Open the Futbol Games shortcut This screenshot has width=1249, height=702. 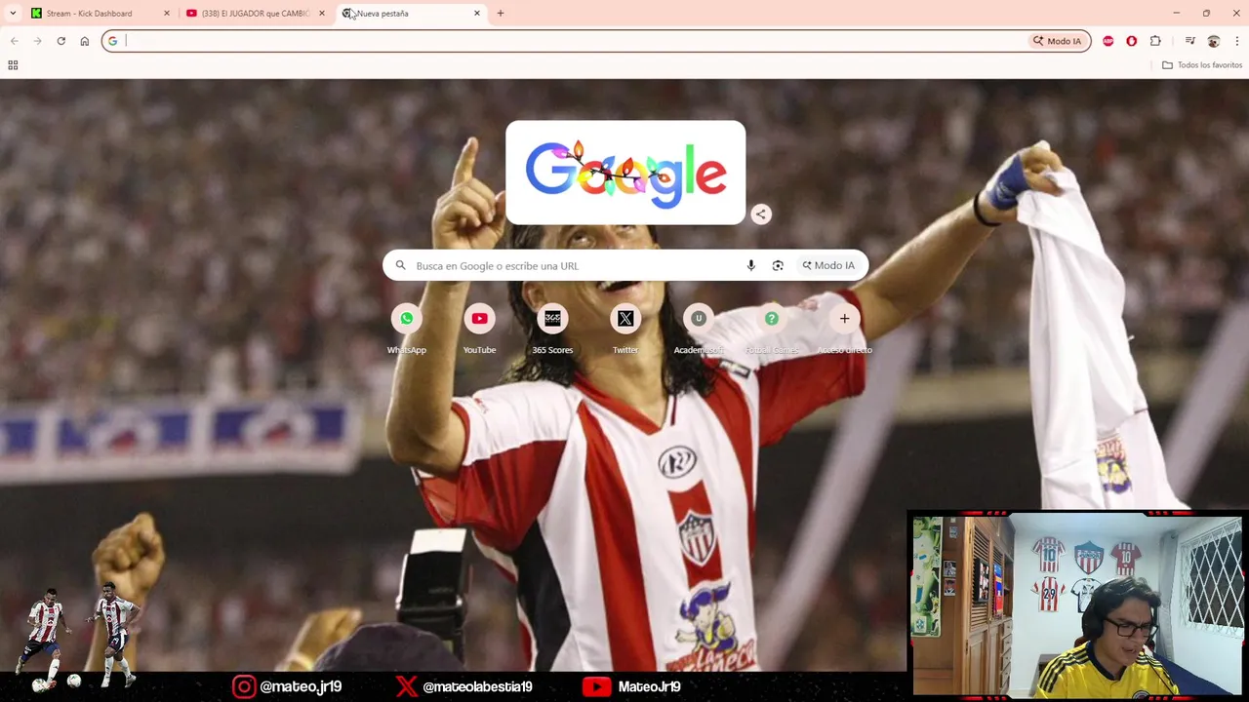tap(772, 329)
